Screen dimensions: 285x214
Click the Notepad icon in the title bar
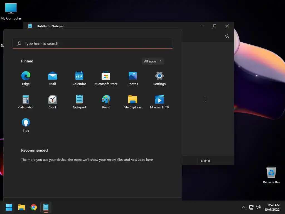[30, 26]
